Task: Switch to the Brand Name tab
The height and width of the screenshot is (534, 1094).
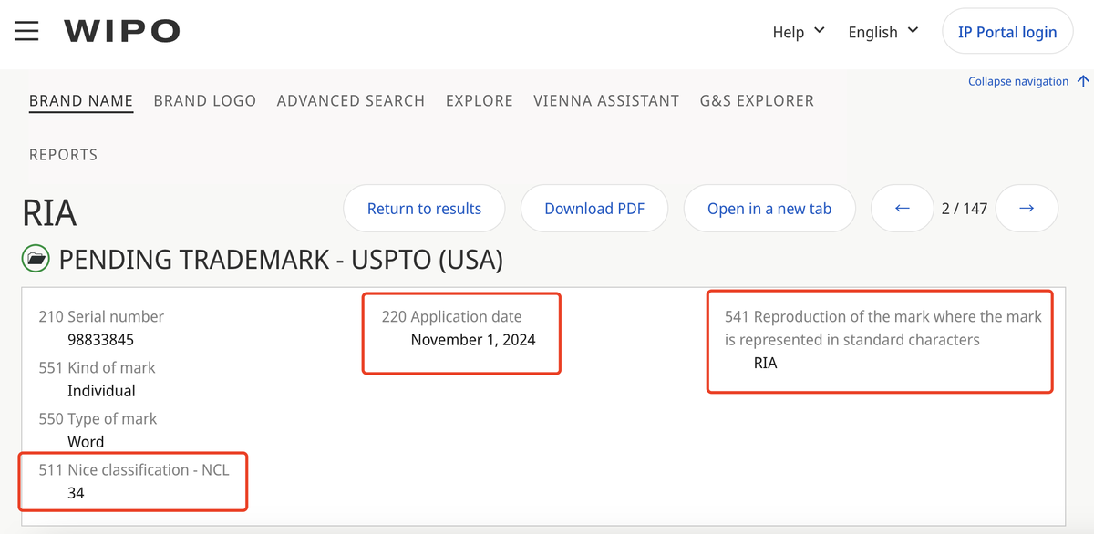Action: (81, 100)
